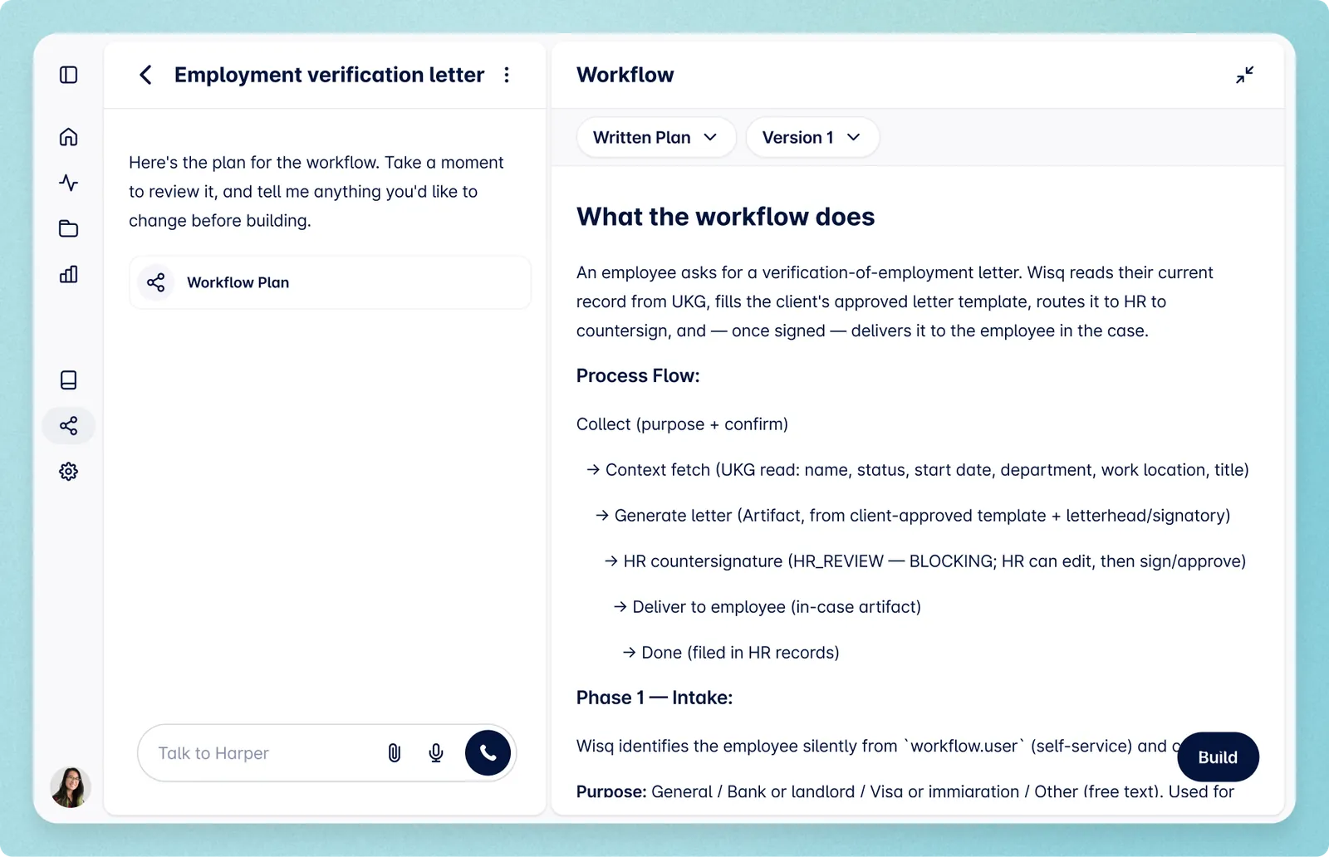Click the 'Workflow' panel title
Image resolution: width=1329 pixels, height=857 pixels.
coord(625,75)
